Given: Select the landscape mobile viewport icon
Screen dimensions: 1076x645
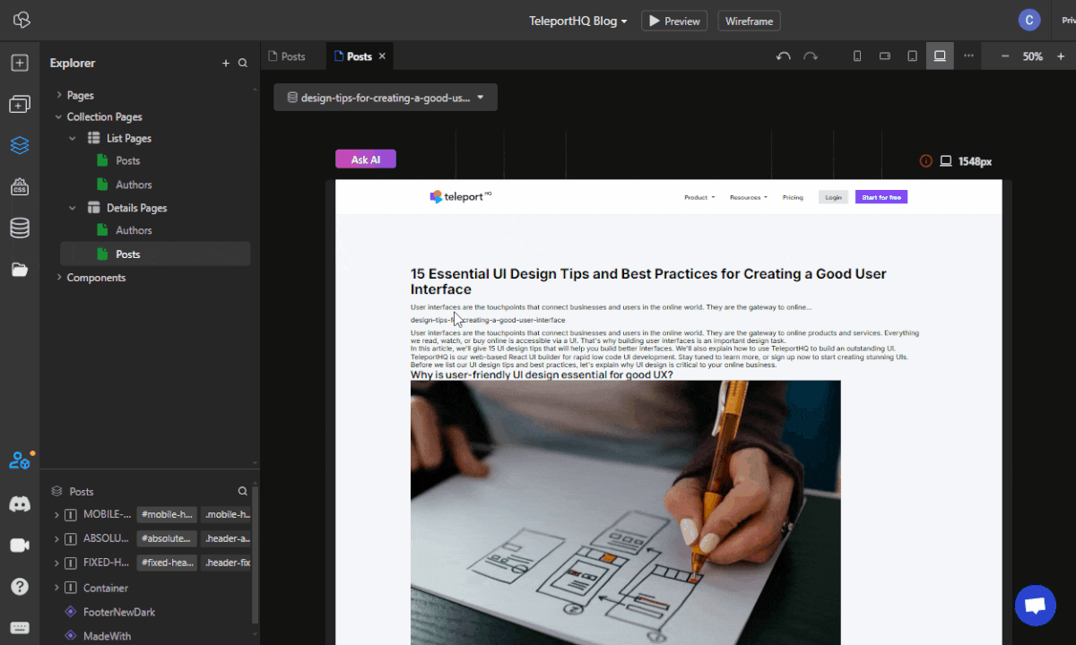Looking at the screenshot, I should [x=885, y=56].
